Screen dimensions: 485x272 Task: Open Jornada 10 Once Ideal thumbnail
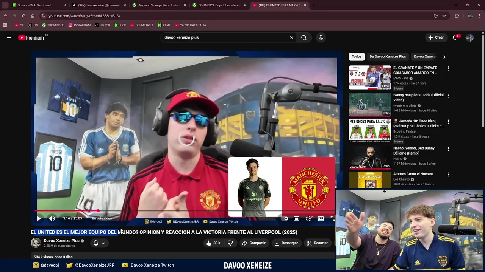(x=370, y=130)
